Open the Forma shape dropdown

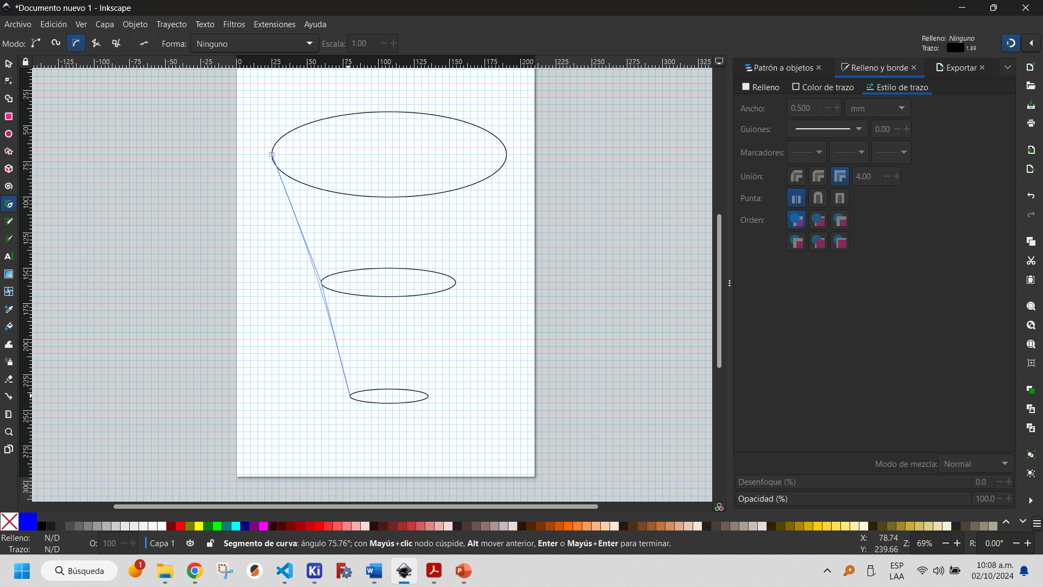(255, 43)
